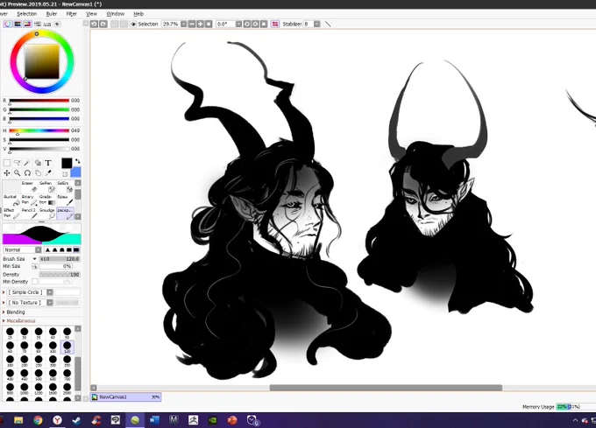Viewport: 596px width, 428px height.
Task: Click the zoom in plus button
Action: [201, 24]
